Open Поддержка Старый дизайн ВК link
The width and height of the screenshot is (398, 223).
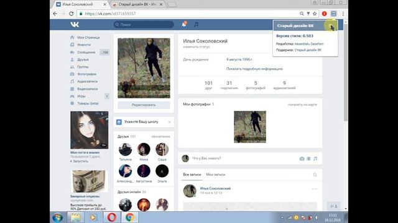point(308,50)
